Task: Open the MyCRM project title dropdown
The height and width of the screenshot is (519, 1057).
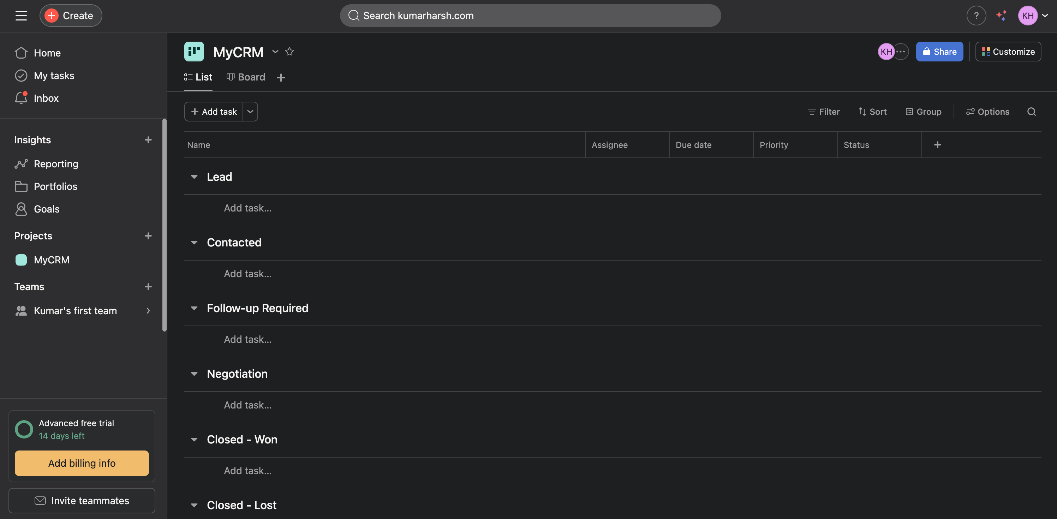Action: 275,52
